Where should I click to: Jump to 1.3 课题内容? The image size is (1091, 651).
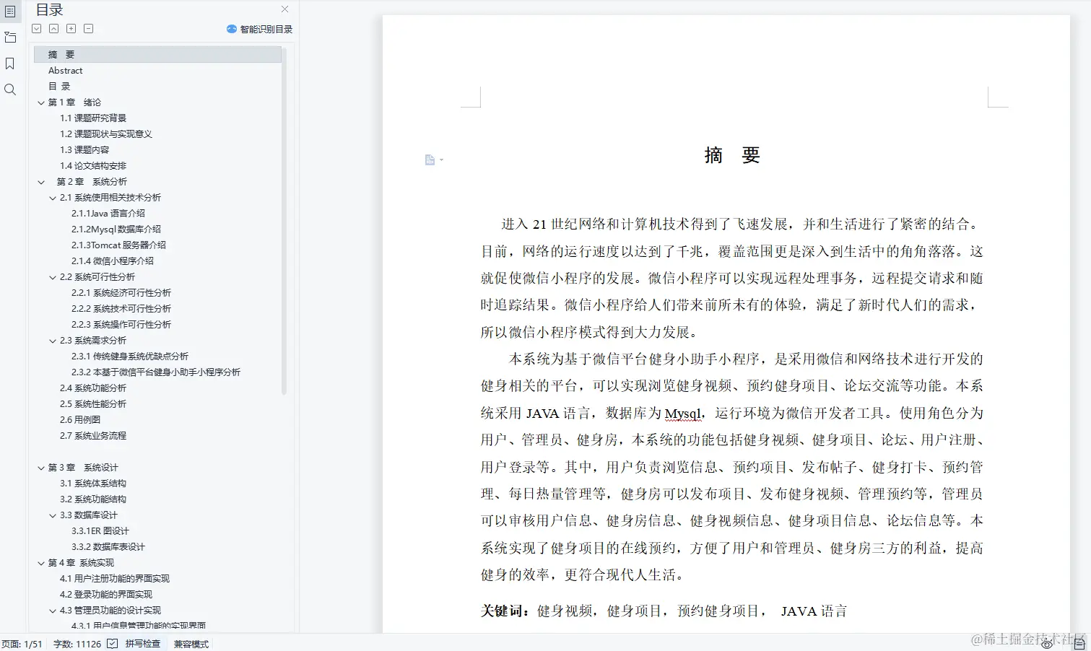point(84,150)
